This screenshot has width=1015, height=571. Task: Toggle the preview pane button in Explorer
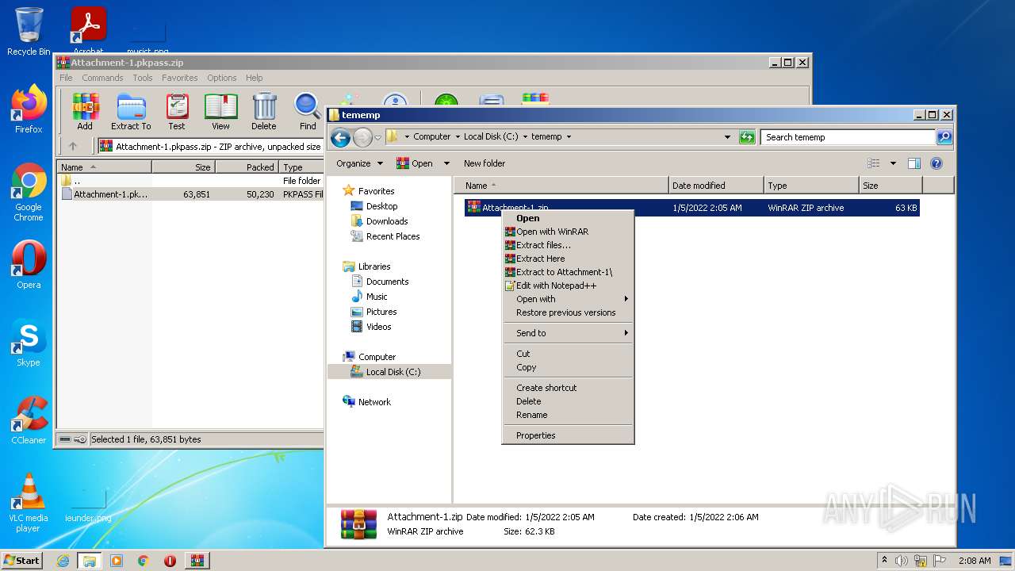[x=913, y=163]
